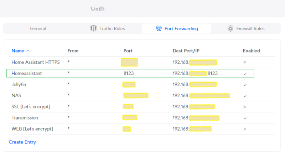Click the Homeassistant destination IP ending :8123
This screenshot has height=153, width=285.
click(x=195, y=73)
